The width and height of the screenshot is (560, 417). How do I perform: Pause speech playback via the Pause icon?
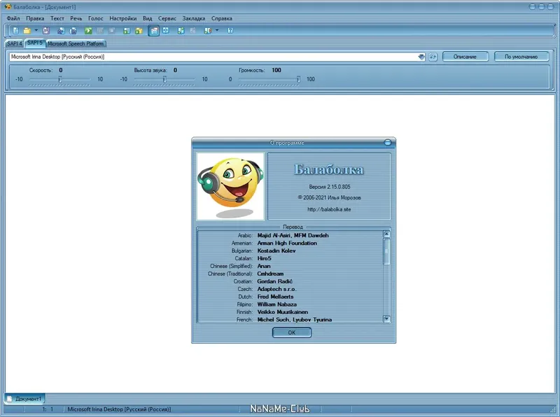pos(99,31)
